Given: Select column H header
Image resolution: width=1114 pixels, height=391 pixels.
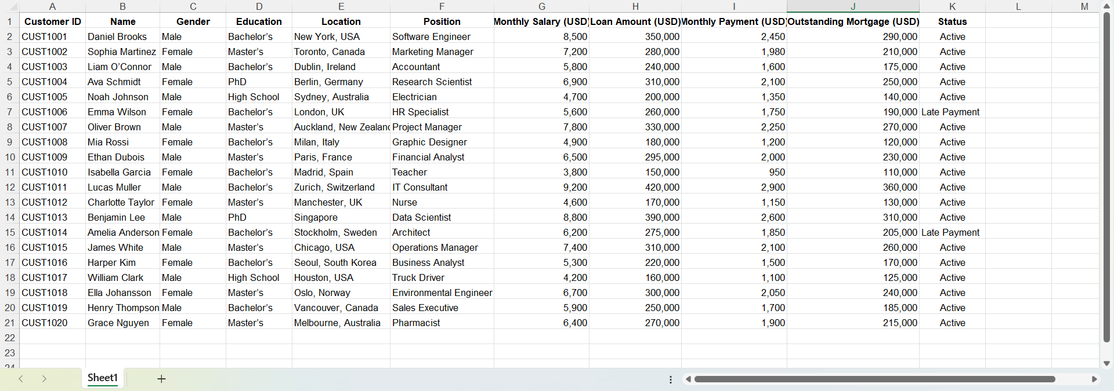Looking at the screenshot, I should [x=635, y=6].
